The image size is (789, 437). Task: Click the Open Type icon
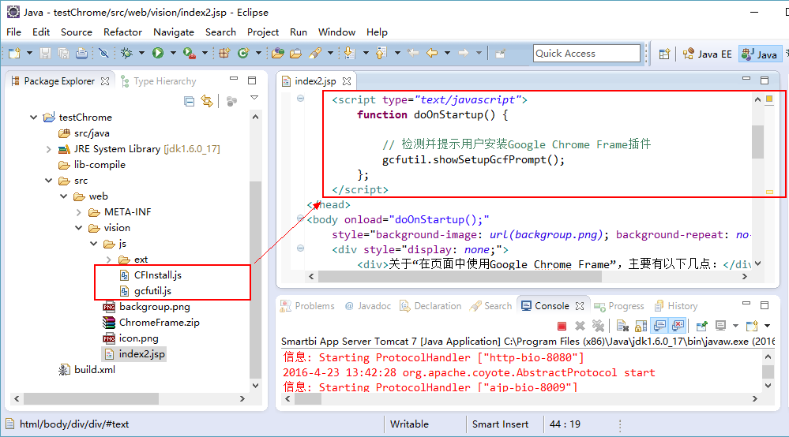(278, 53)
